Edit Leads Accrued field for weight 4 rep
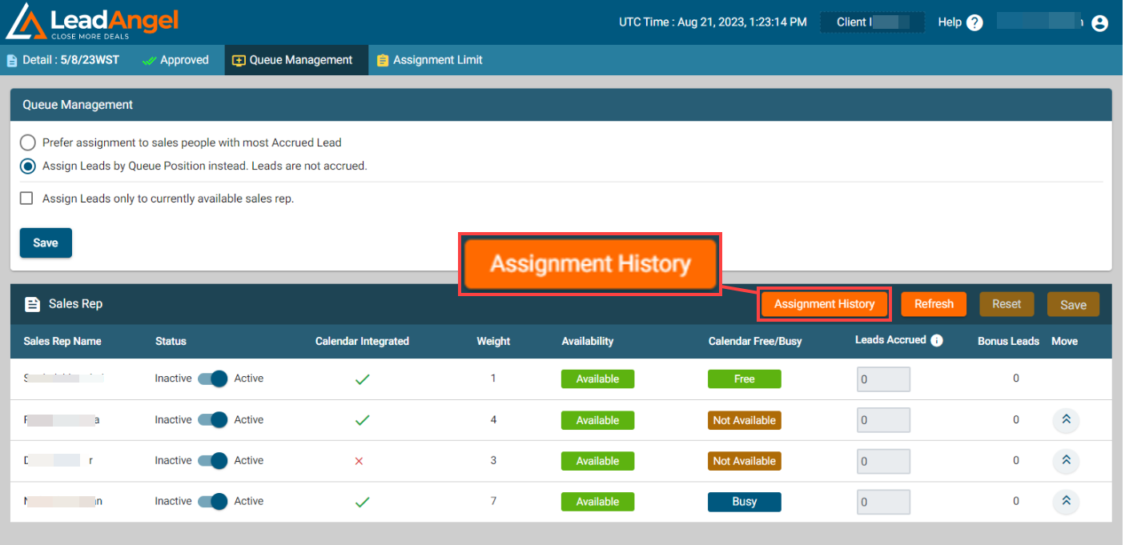The height and width of the screenshot is (545, 1125). (x=883, y=420)
